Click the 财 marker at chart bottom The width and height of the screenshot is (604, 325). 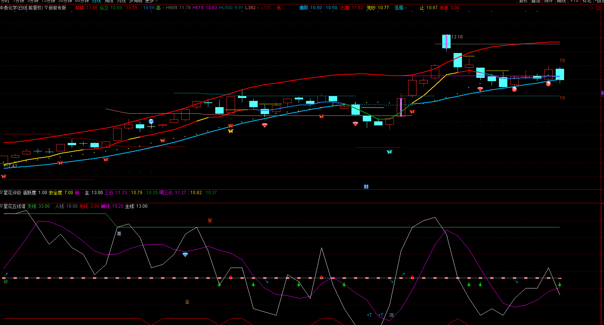(x=366, y=187)
